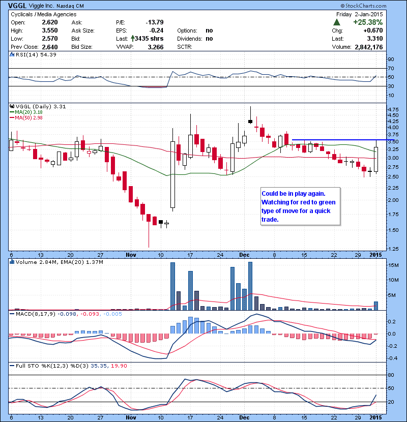This screenshot has width=407, height=422.
Task: Click the Nasdaq CM exchange label
Action: [x=70, y=6]
